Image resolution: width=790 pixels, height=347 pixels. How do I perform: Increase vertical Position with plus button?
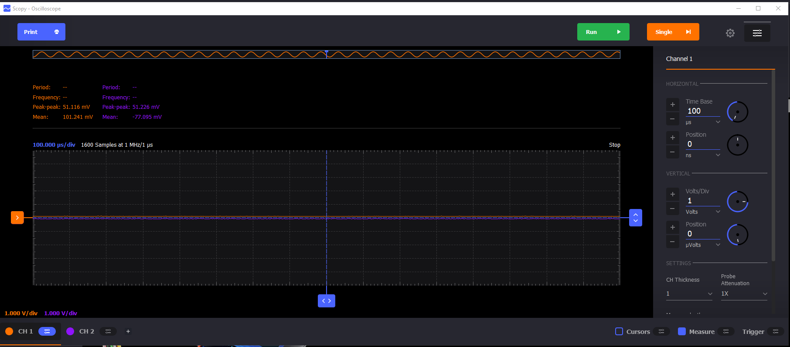673,227
